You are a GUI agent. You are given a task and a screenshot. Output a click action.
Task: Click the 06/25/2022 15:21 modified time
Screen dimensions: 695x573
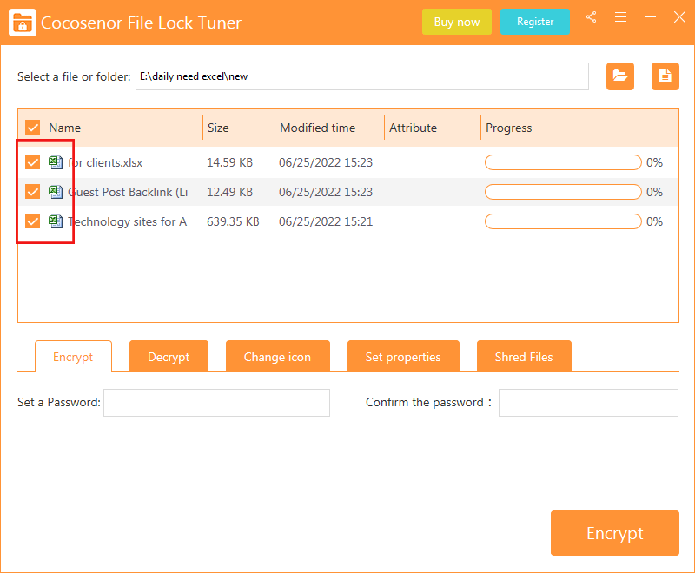[x=326, y=221]
